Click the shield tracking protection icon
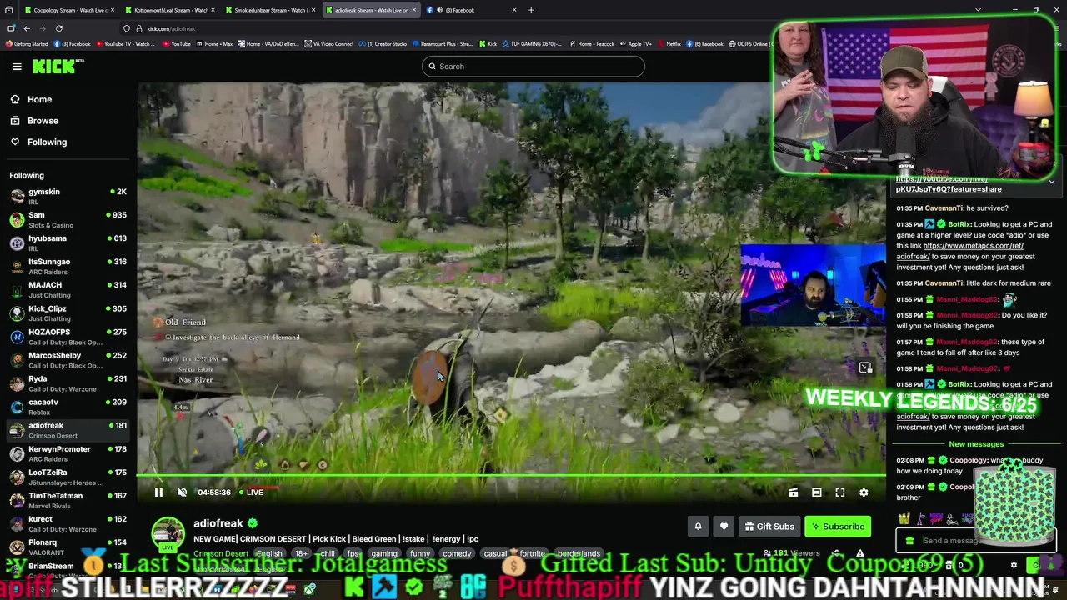The width and height of the screenshot is (1067, 600). pyautogui.click(x=127, y=28)
